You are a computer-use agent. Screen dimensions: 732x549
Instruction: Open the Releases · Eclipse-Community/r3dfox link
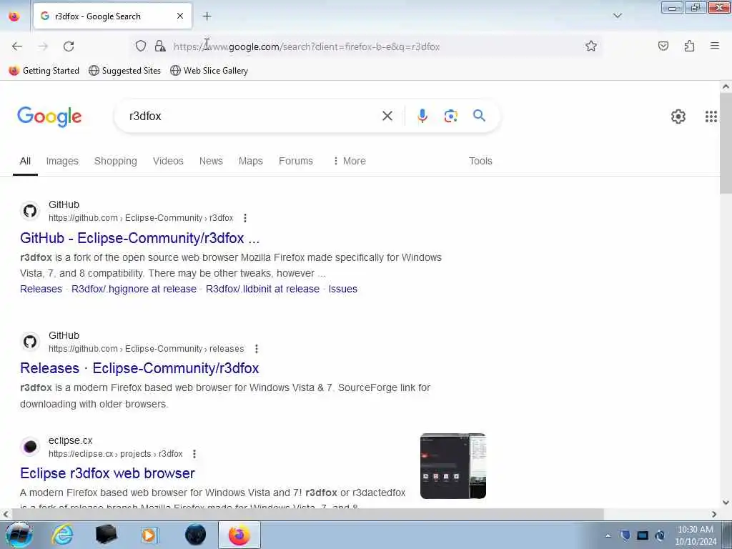click(139, 368)
